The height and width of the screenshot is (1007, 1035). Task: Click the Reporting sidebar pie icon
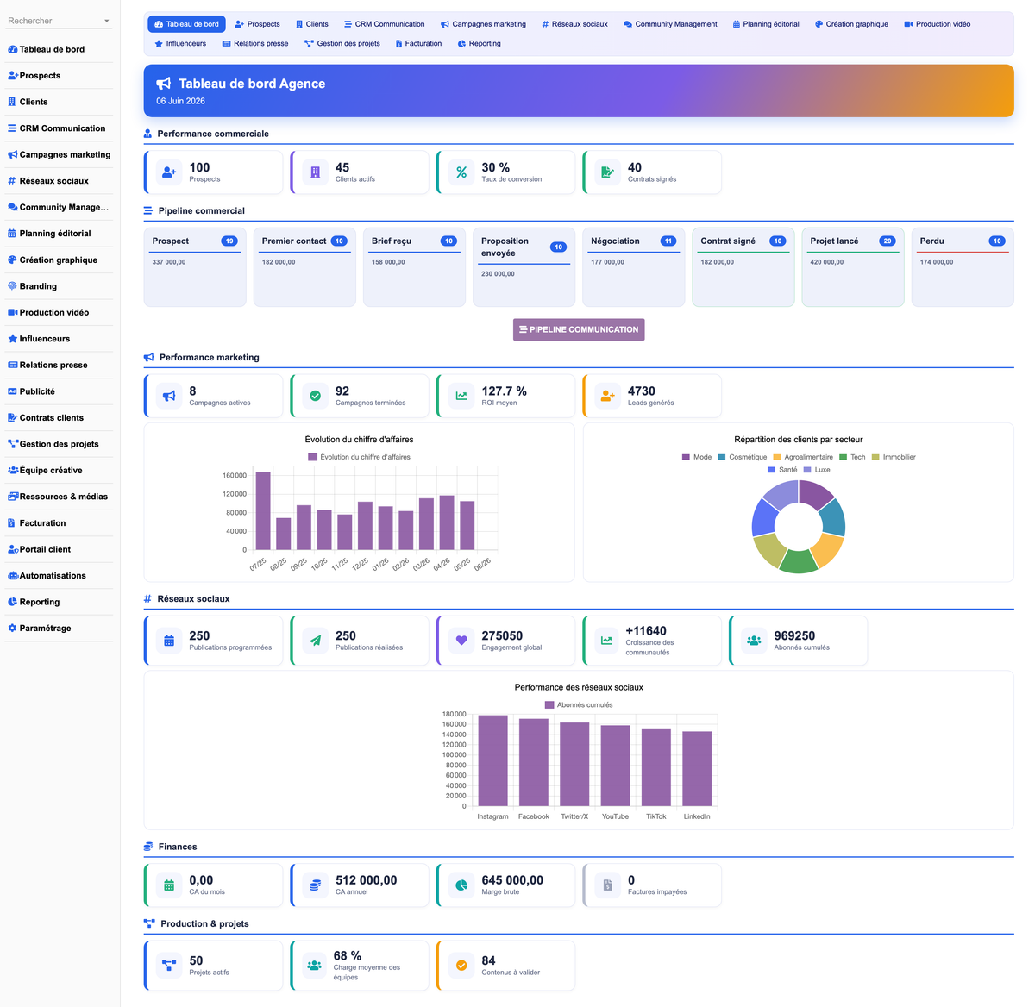coord(12,602)
